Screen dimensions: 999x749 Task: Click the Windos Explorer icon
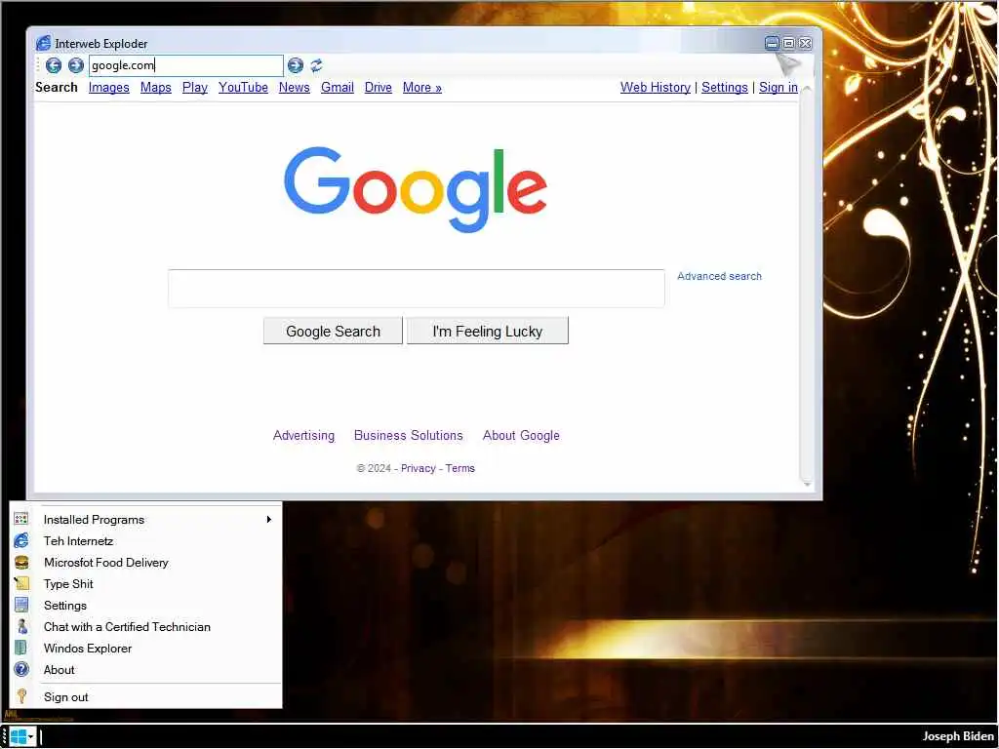(x=21, y=648)
